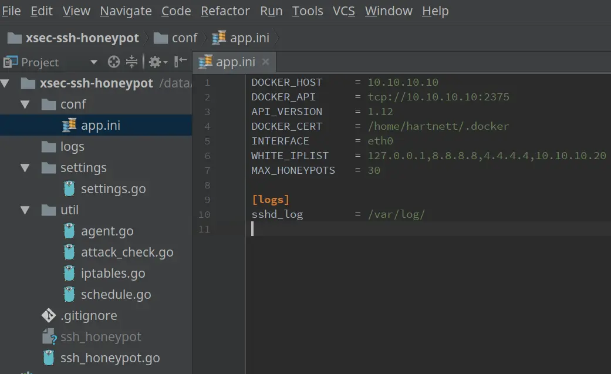Click the unknown-type ssh_honeypot file icon
The width and height of the screenshot is (611, 374).
(x=49, y=336)
